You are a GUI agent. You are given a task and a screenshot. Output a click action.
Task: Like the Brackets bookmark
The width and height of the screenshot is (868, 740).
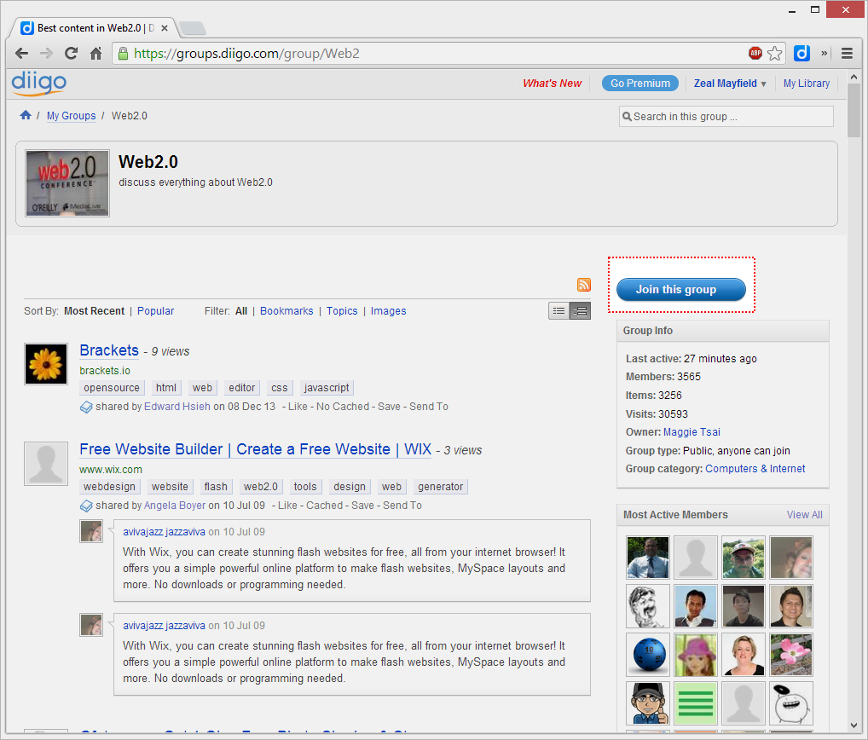point(298,407)
